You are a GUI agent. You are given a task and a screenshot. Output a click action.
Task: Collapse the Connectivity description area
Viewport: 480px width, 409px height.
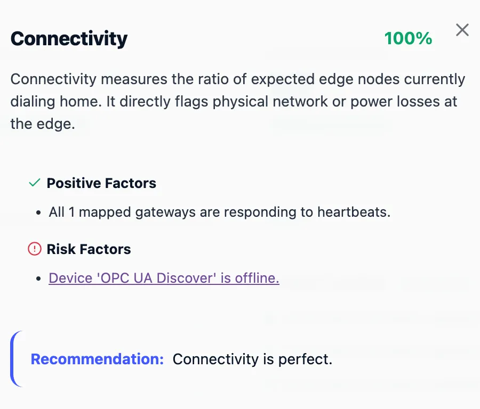coord(237,101)
